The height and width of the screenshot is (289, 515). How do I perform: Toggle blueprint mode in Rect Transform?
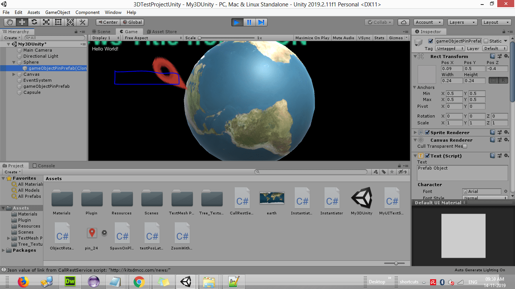(x=493, y=80)
